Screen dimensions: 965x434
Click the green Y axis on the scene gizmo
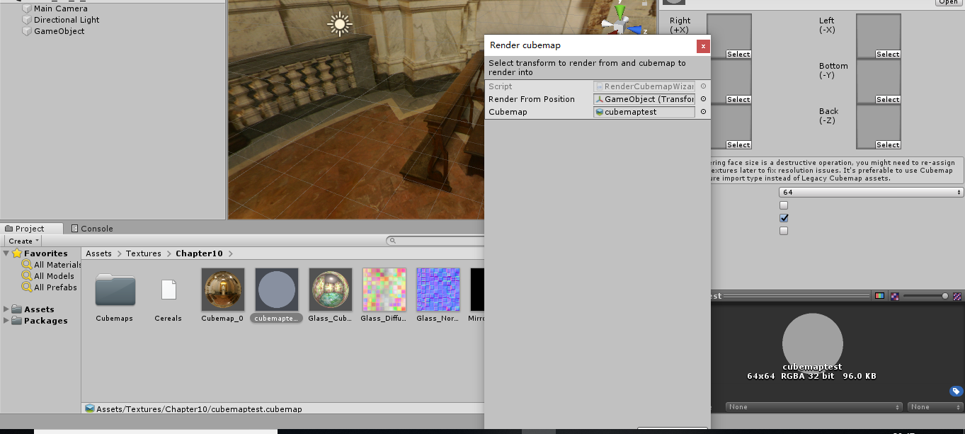click(x=619, y=10)
